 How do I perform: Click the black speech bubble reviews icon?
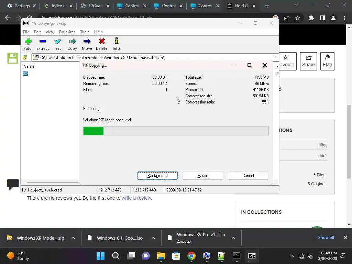pyautogui.click(x=13, y=185)
